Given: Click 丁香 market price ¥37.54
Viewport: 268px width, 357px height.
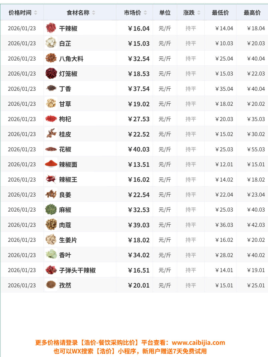Looking at the screenshot, I should [x=139, y=89].
